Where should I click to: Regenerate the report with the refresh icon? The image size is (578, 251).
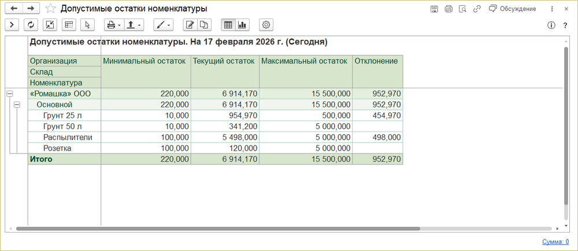31,25
